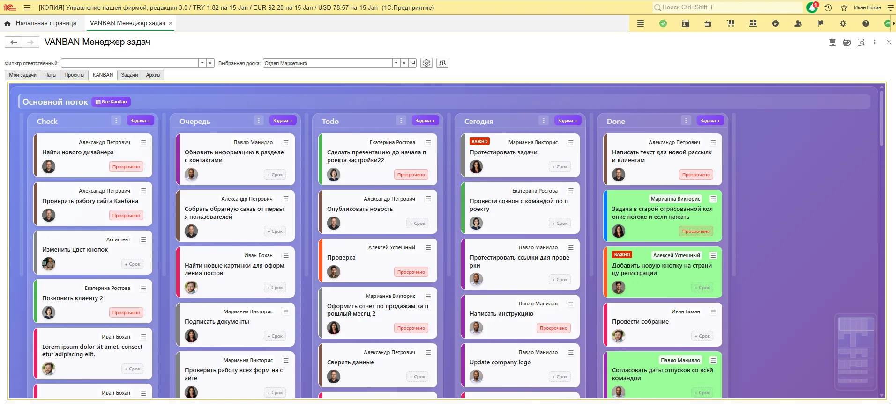
Task: Click the Все Канбан button
Action: click(111, 102)
